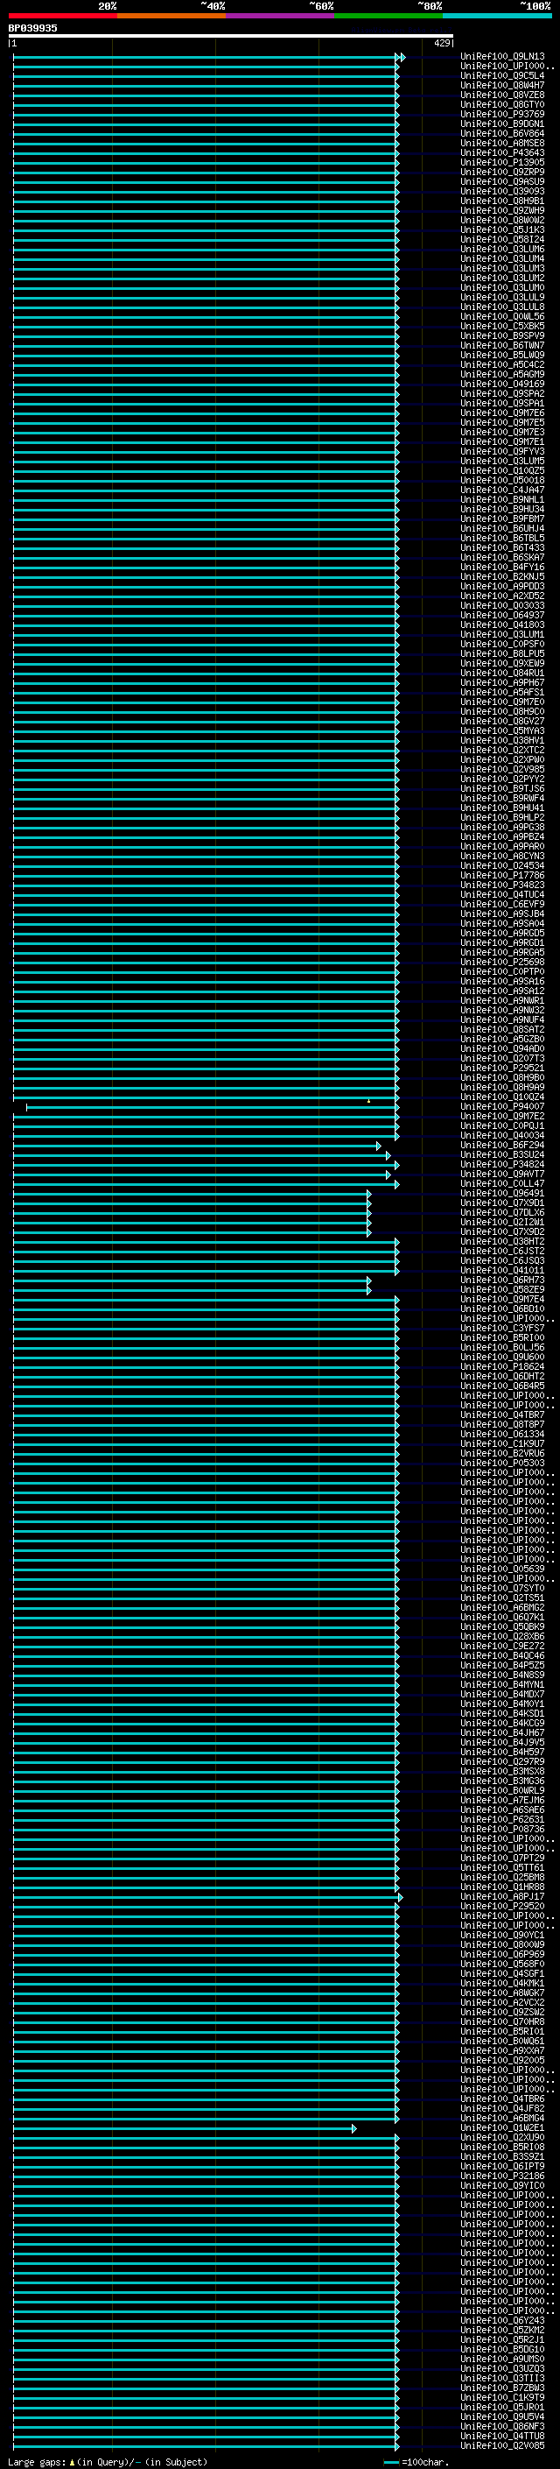Select hit UniRef100_C1K9T9

(x=502, y=2397)
